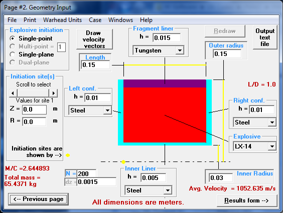This screenshot has height=213, width=283.
Task: Click the Fragment liner h input field
Action: 167,38
